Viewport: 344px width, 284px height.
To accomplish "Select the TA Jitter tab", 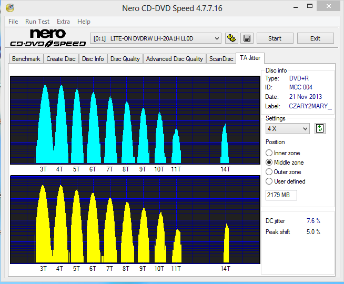I will point(250,58).
